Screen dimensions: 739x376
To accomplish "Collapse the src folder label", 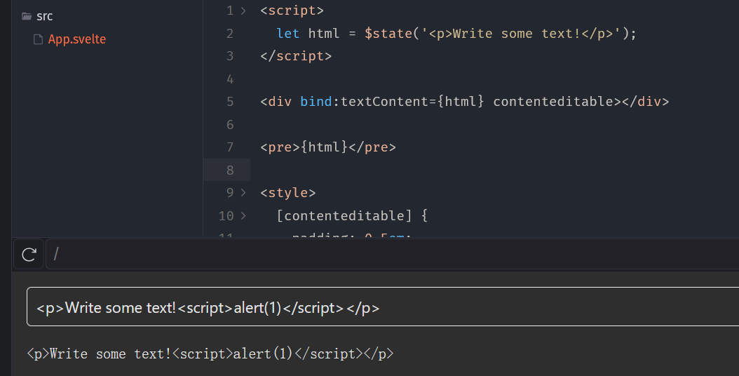I will pos(44,16).
